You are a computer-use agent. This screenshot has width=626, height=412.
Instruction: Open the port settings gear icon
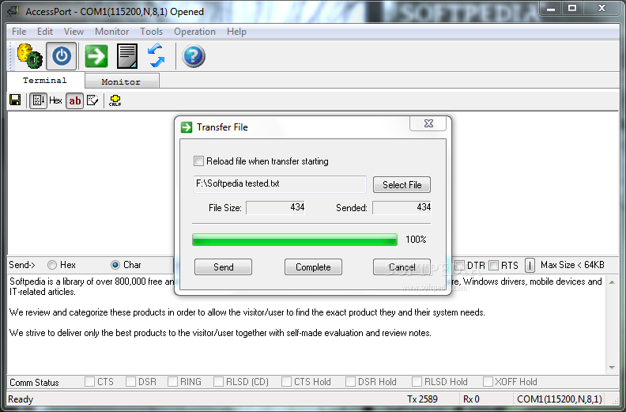(x=30, y=56)
